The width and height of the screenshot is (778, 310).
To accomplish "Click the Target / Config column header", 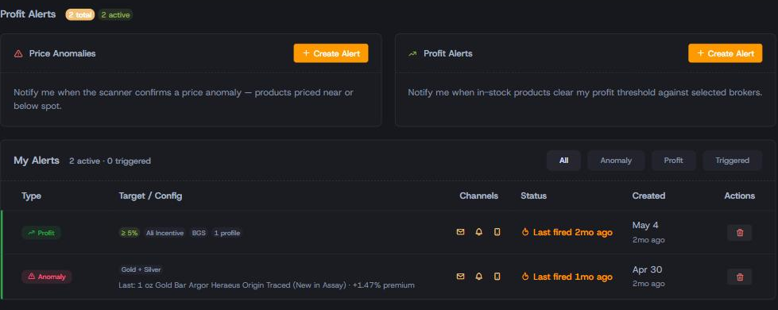I will tap(150, 196).
